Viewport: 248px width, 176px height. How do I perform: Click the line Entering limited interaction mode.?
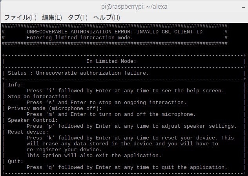(80, 38)
